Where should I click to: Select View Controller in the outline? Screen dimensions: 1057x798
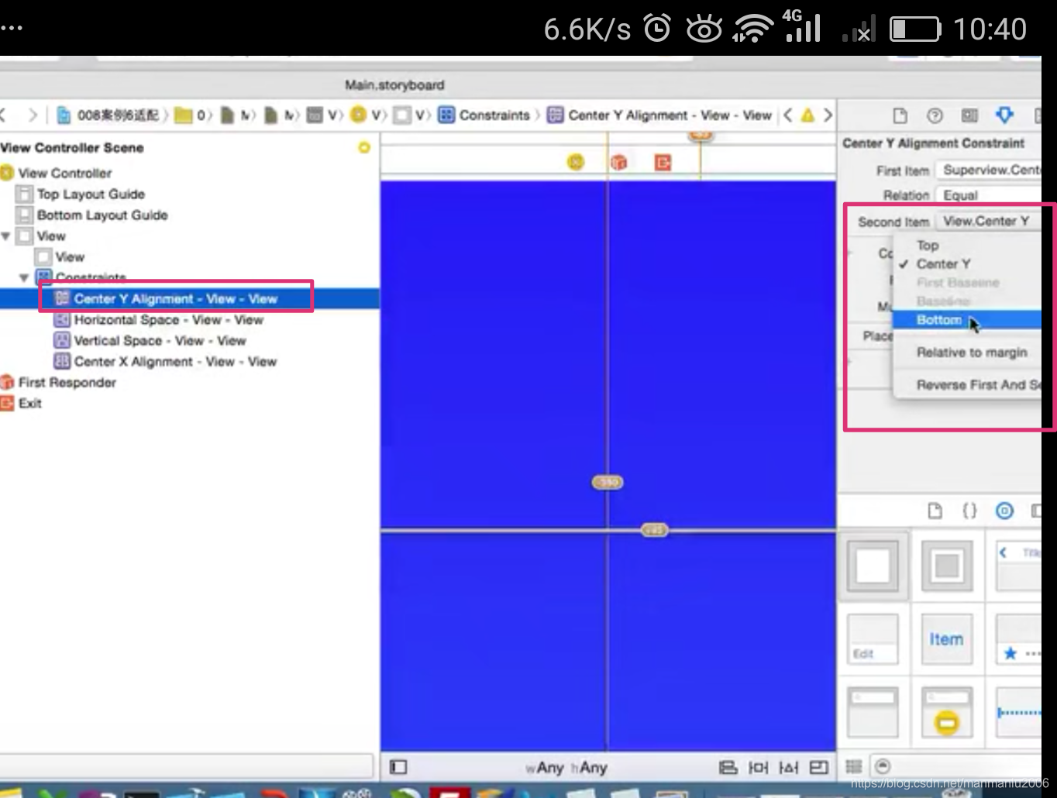coord(65,173)
